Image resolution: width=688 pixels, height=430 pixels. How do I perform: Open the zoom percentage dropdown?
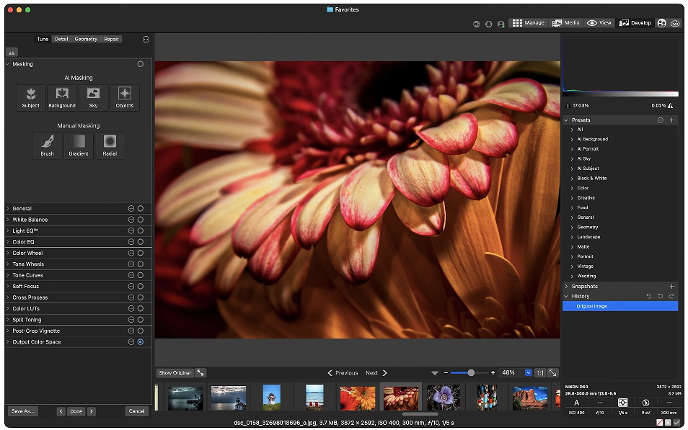[529, 373]
